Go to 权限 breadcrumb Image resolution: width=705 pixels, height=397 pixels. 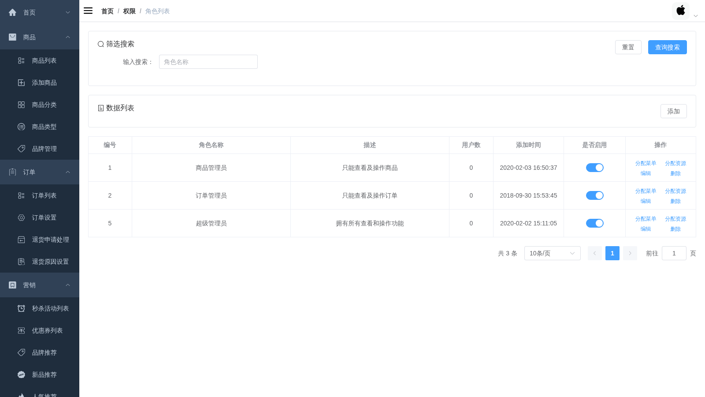click(129, 11)
